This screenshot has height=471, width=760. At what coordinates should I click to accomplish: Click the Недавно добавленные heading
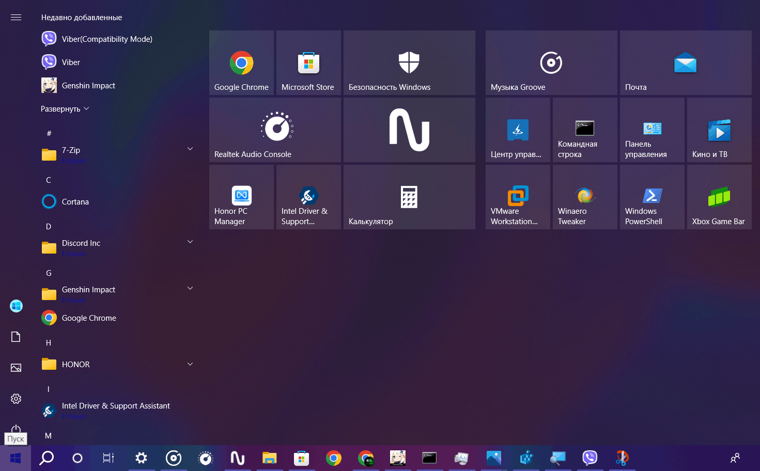click(x=82, y=17)
